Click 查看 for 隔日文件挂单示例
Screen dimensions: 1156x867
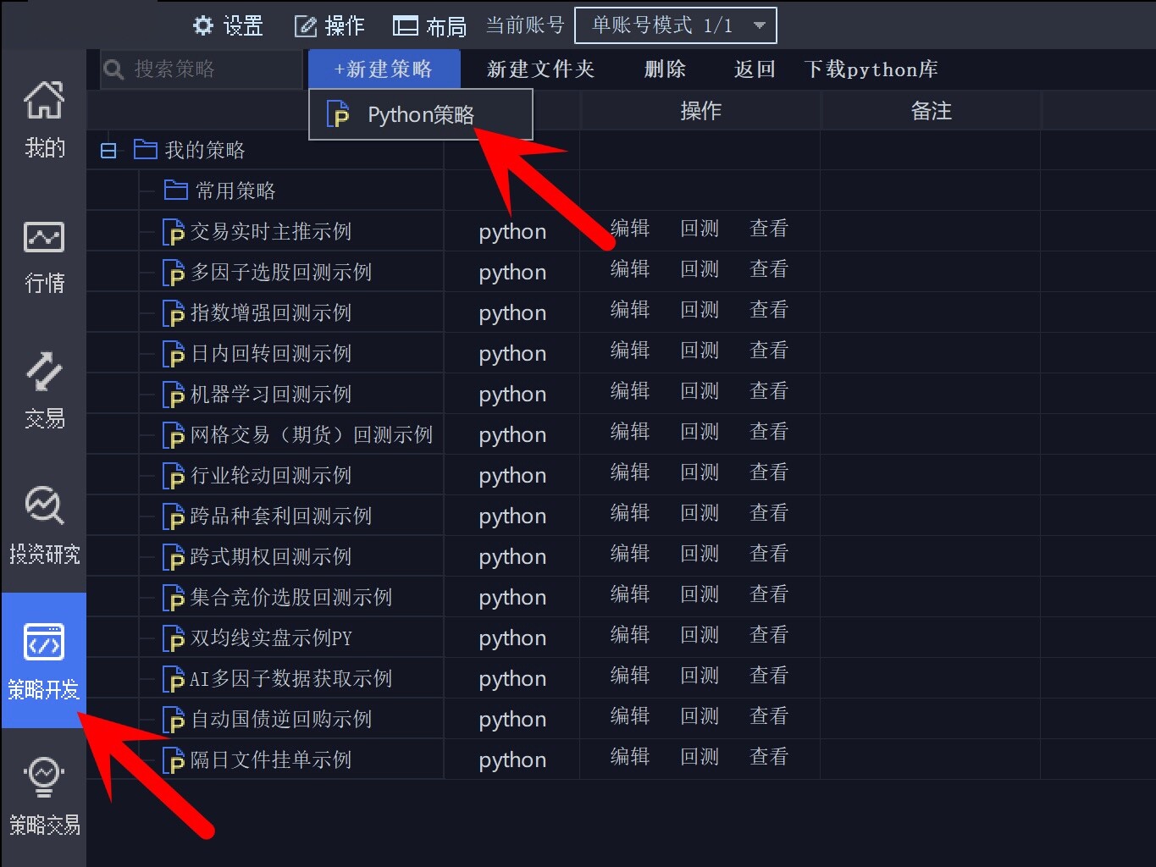(769, 757)
